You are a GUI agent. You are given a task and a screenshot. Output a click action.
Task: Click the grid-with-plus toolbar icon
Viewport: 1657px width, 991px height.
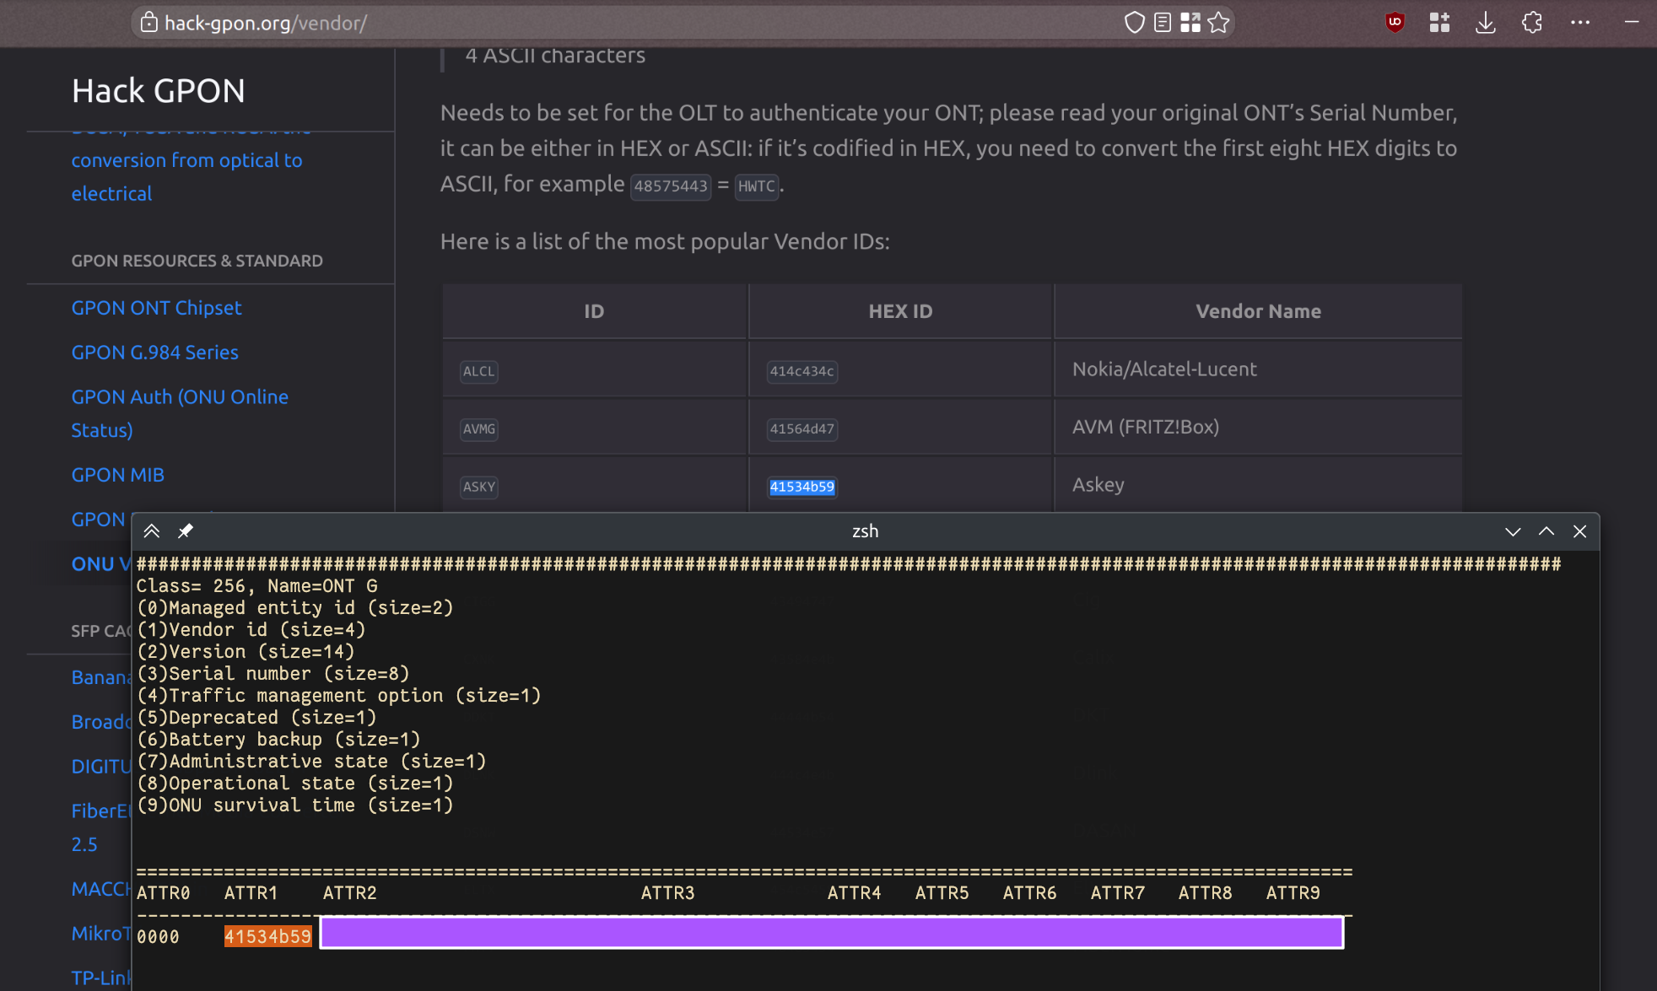[1439, 23]
